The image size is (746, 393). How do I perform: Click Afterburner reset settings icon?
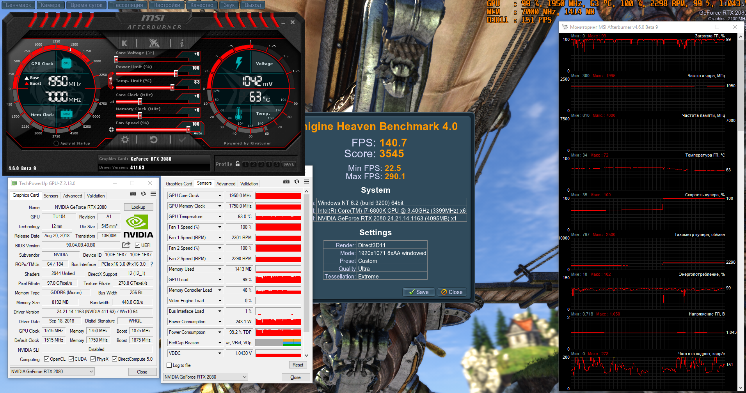[x=153, y=139]
